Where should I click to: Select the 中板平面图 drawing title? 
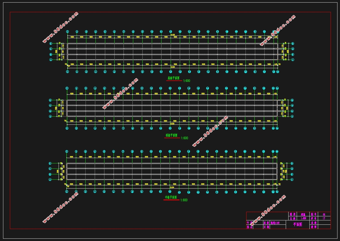[x=171, y=197]
